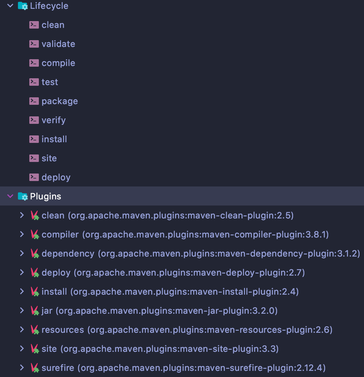The width and height of the screenshot is (364, 377).
Task: Click the terminal icon next to compile
Action: (x=34, y=63)
